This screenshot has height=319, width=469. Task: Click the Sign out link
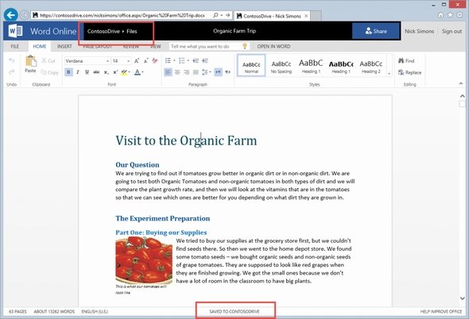pyautogui.click(x=452, y=31)
